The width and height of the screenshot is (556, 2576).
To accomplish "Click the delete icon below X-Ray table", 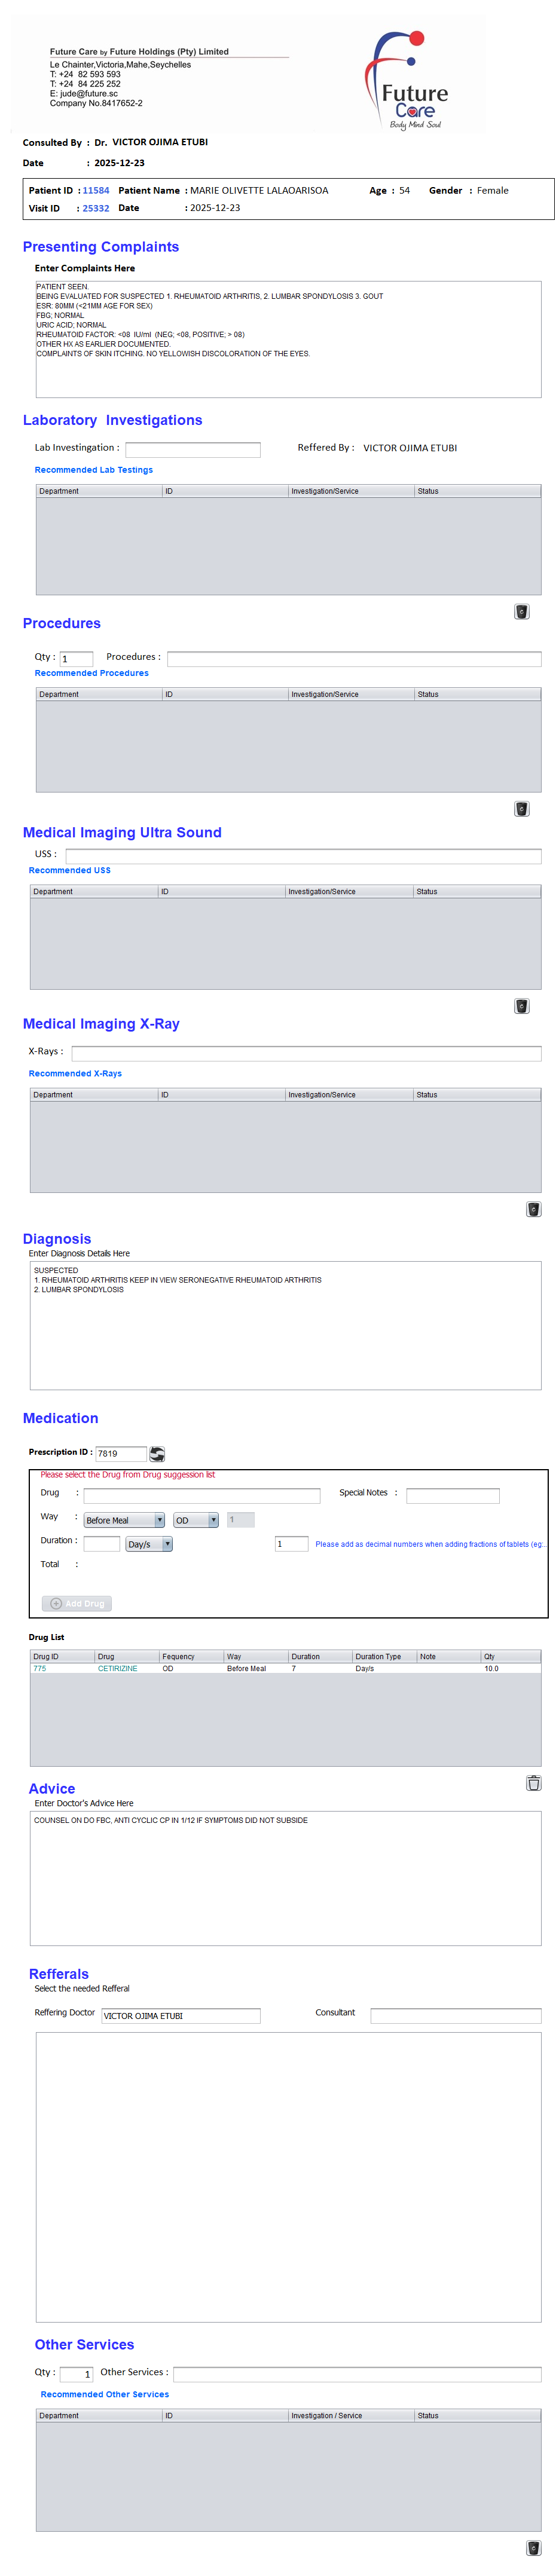I will pyautogui.click(x=533, y=1209).
